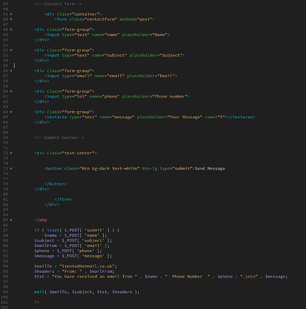Fold the textarea form-group at line 64

coord(11,112)
